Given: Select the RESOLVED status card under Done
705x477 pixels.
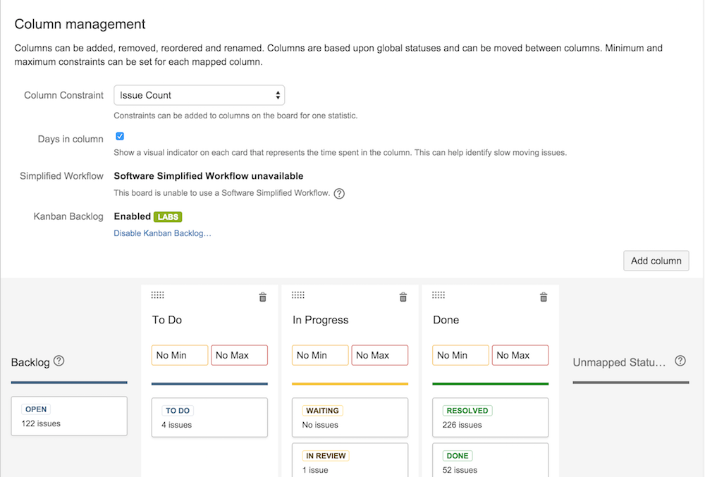Looking at the screenshot, I should tap(490, 417).
